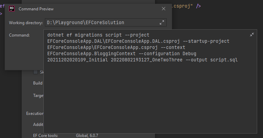The image size is (263, 138).
Task: Click the Command Preview title bar
Action: pyautogui.click(x=86, y=9)
